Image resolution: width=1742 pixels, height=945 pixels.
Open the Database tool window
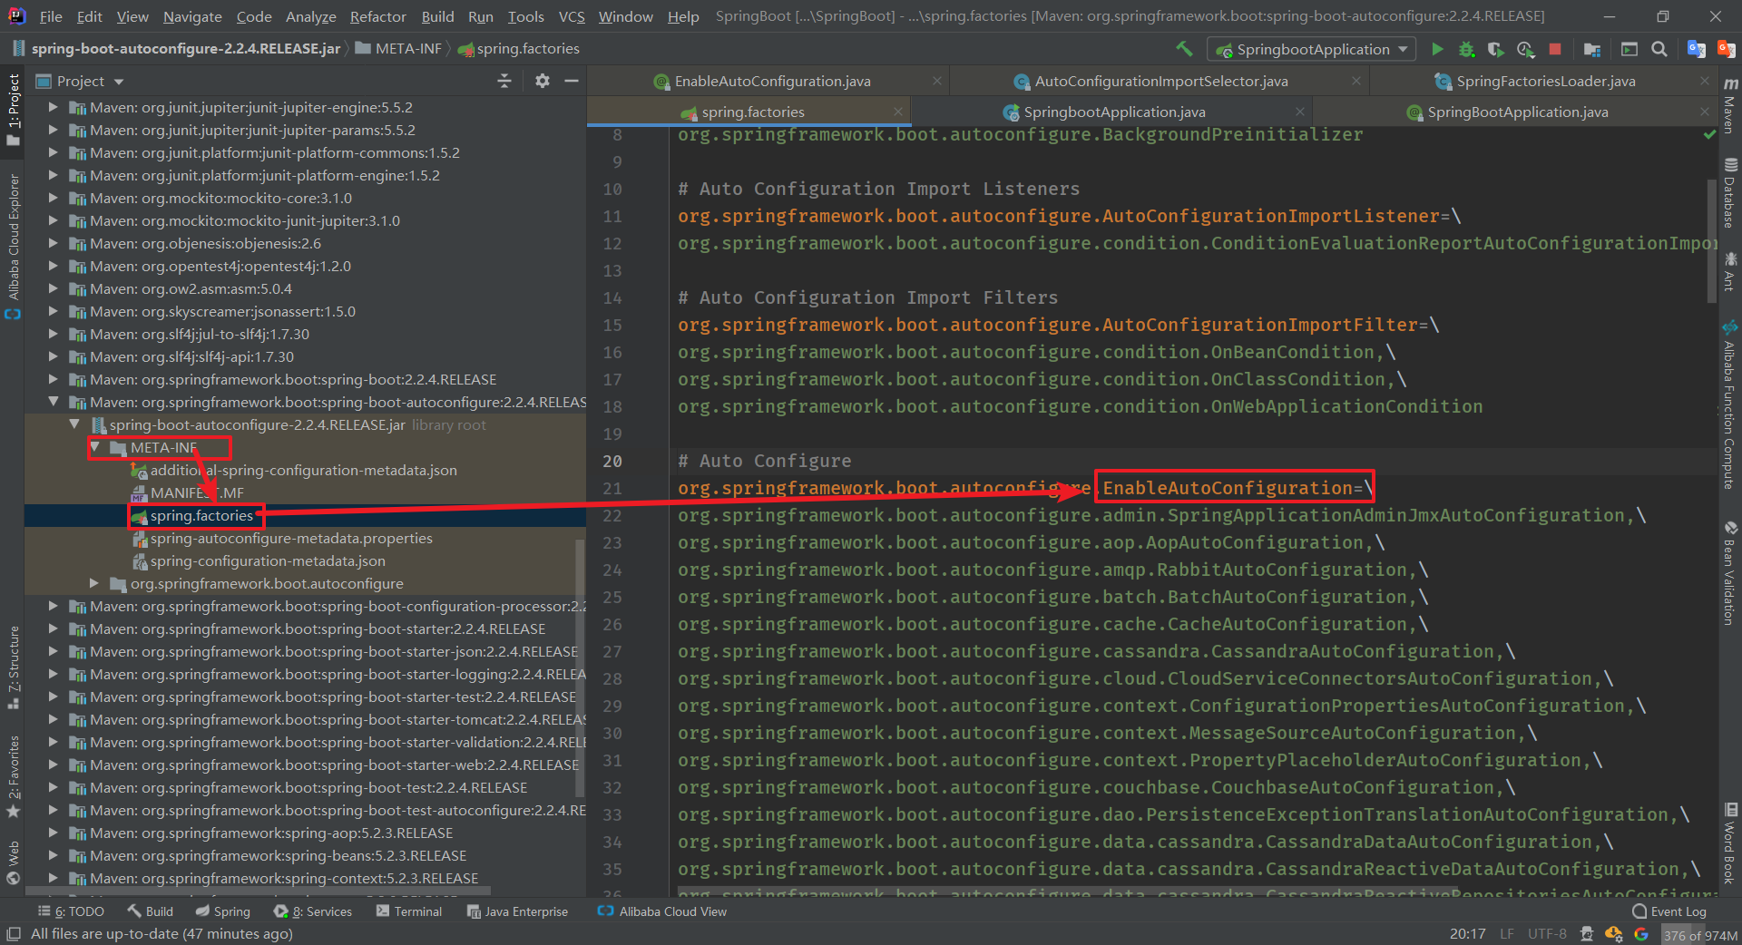1730,193
